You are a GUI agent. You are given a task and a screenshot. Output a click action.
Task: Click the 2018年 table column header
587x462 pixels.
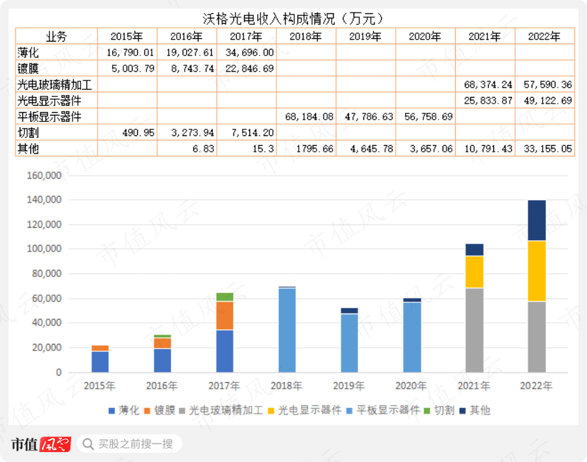[x=306, y=36]
